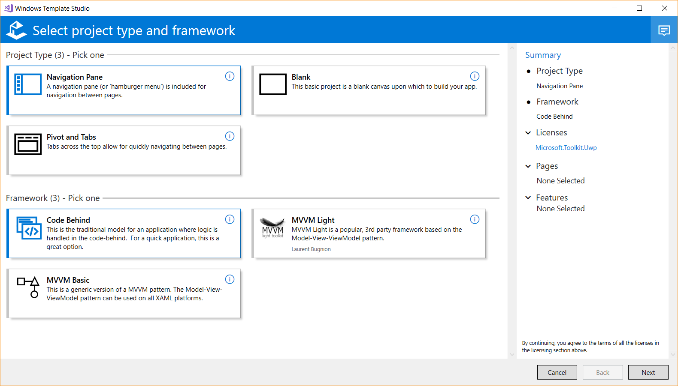Screen dimensions: 678x386
Task: Open the feedback comment icon
Action: [664, 30]
